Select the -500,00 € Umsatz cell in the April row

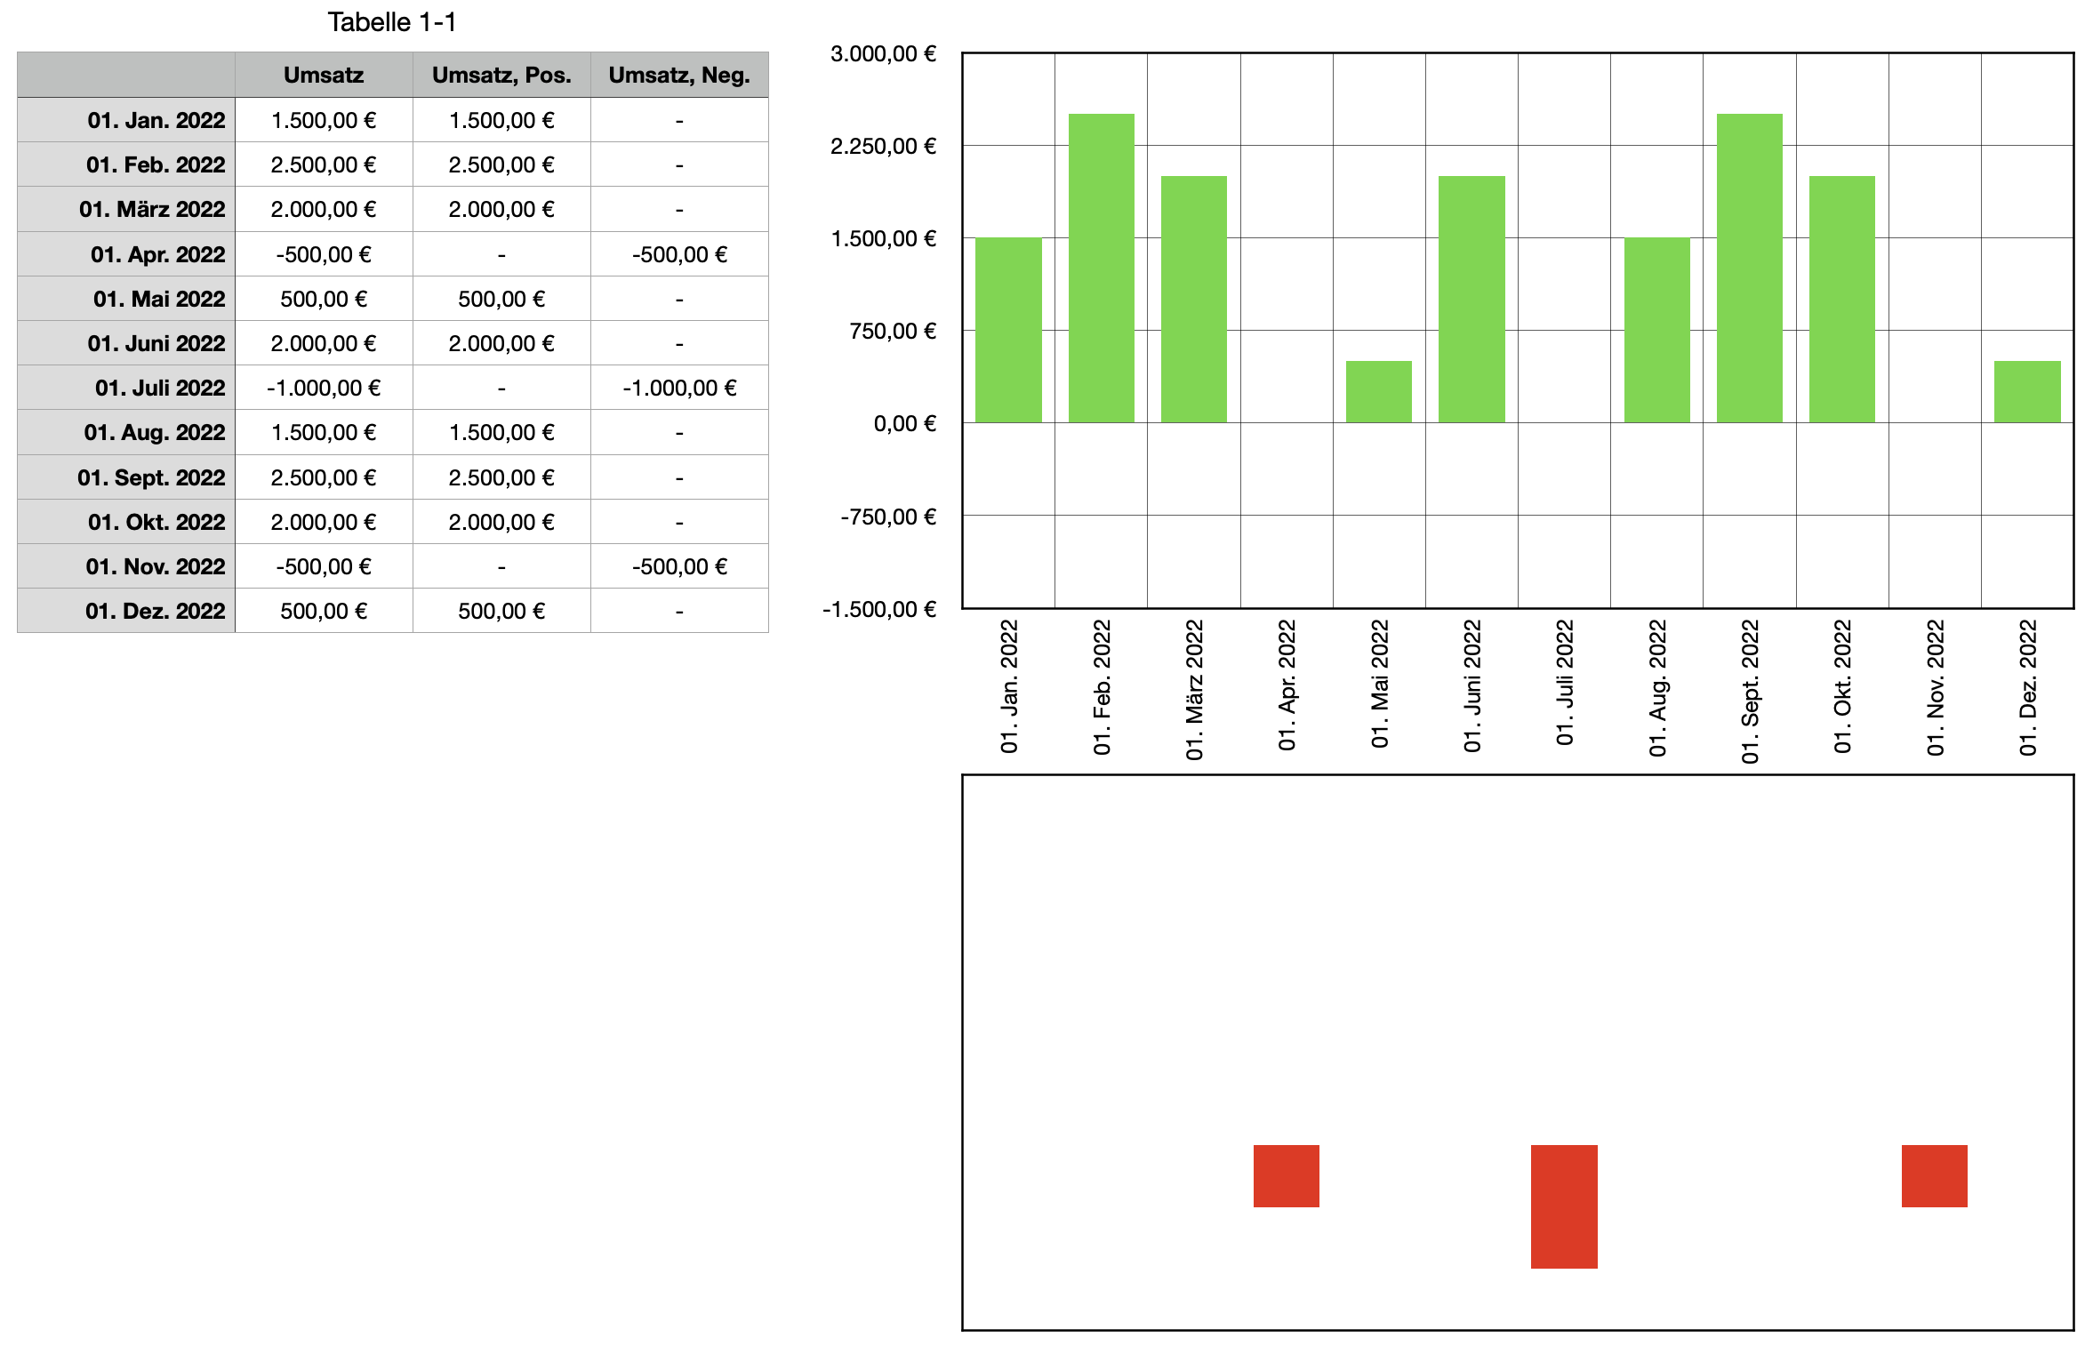[324, 254]
